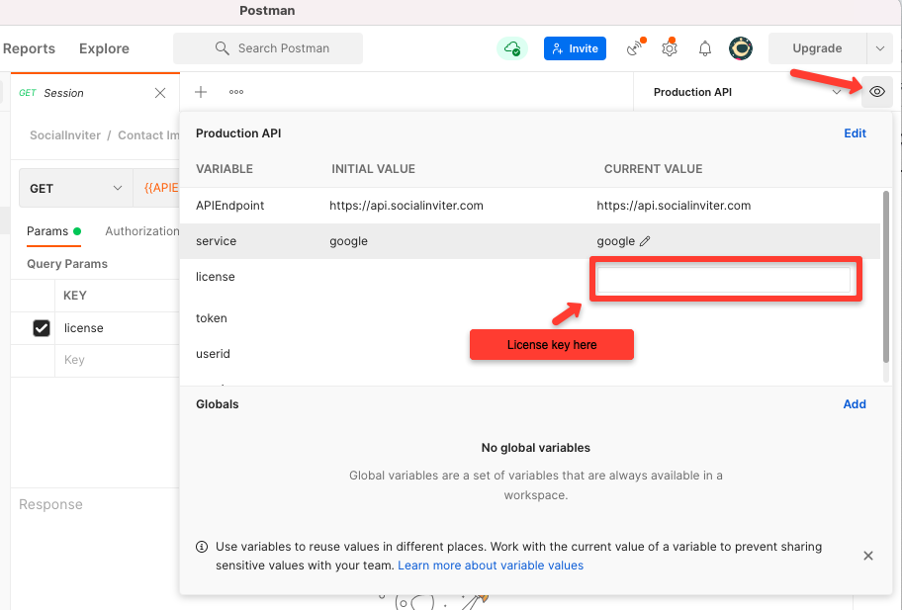Open the GET method dropdown
The width and height of the screenshot is (902, 610).
click(x=76, y=189)
